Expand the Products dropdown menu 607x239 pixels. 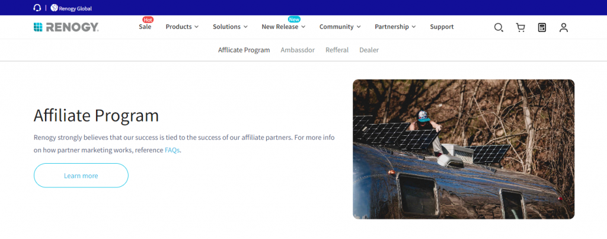[182, 27]
